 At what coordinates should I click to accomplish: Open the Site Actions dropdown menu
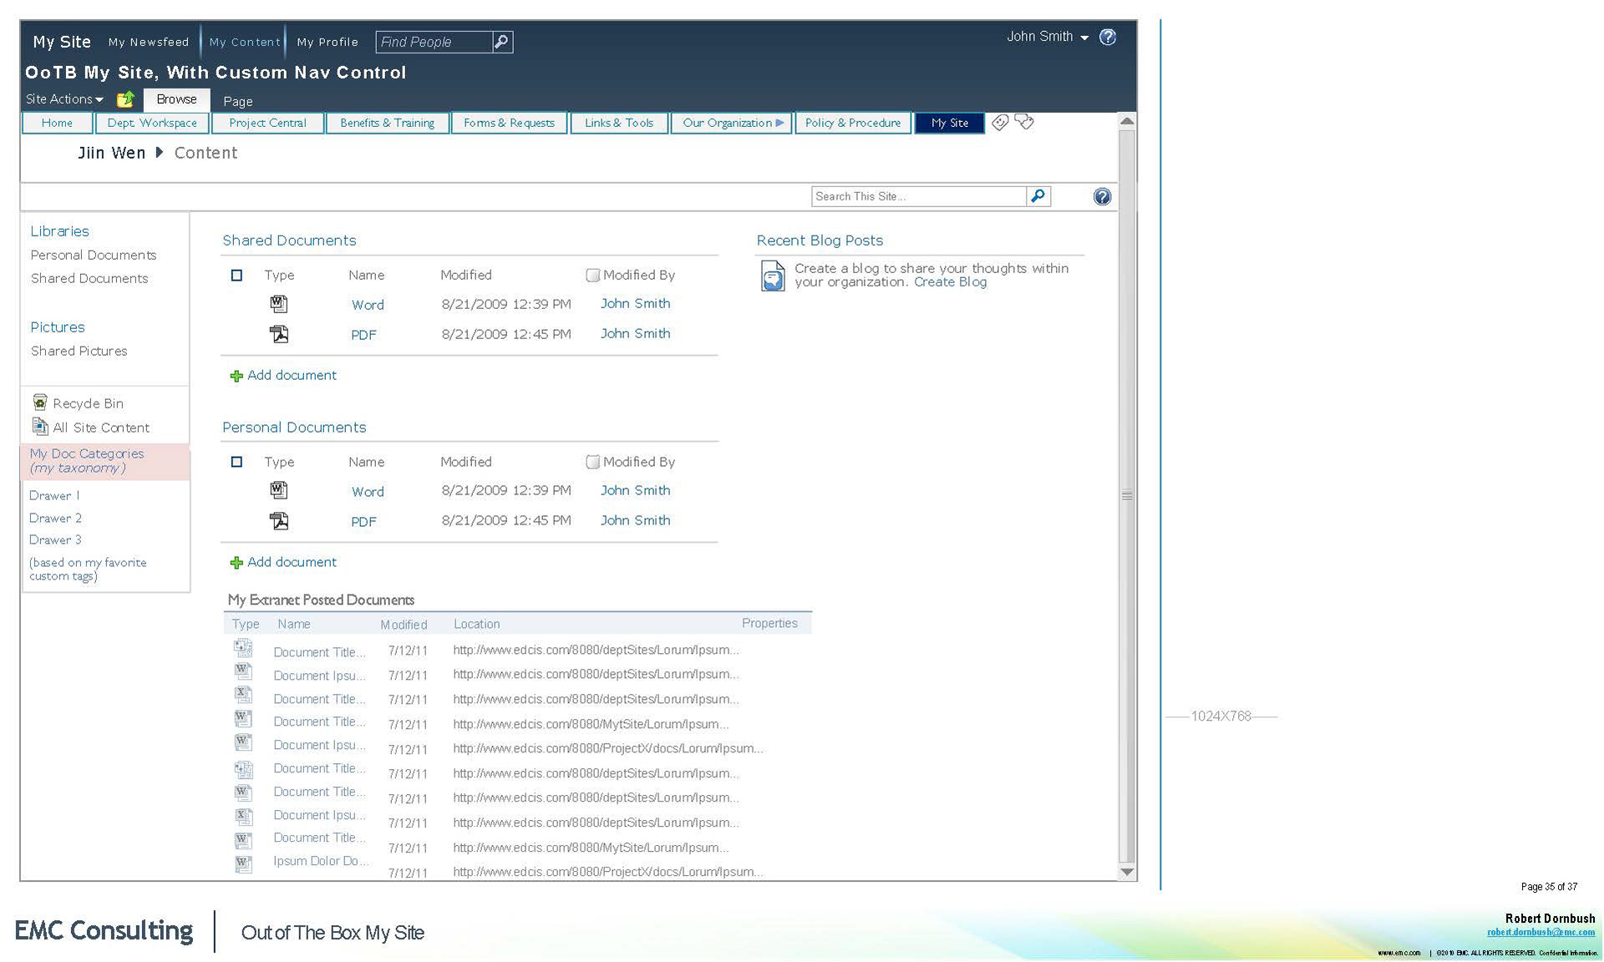pyautogui.click(x=64, y=99)
